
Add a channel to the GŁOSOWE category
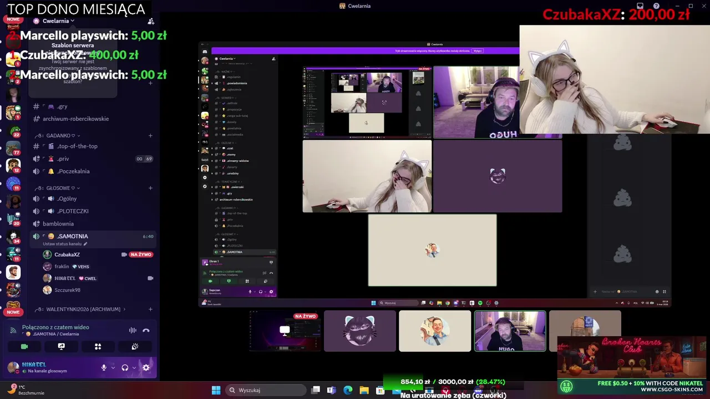[x=150, y=188]
